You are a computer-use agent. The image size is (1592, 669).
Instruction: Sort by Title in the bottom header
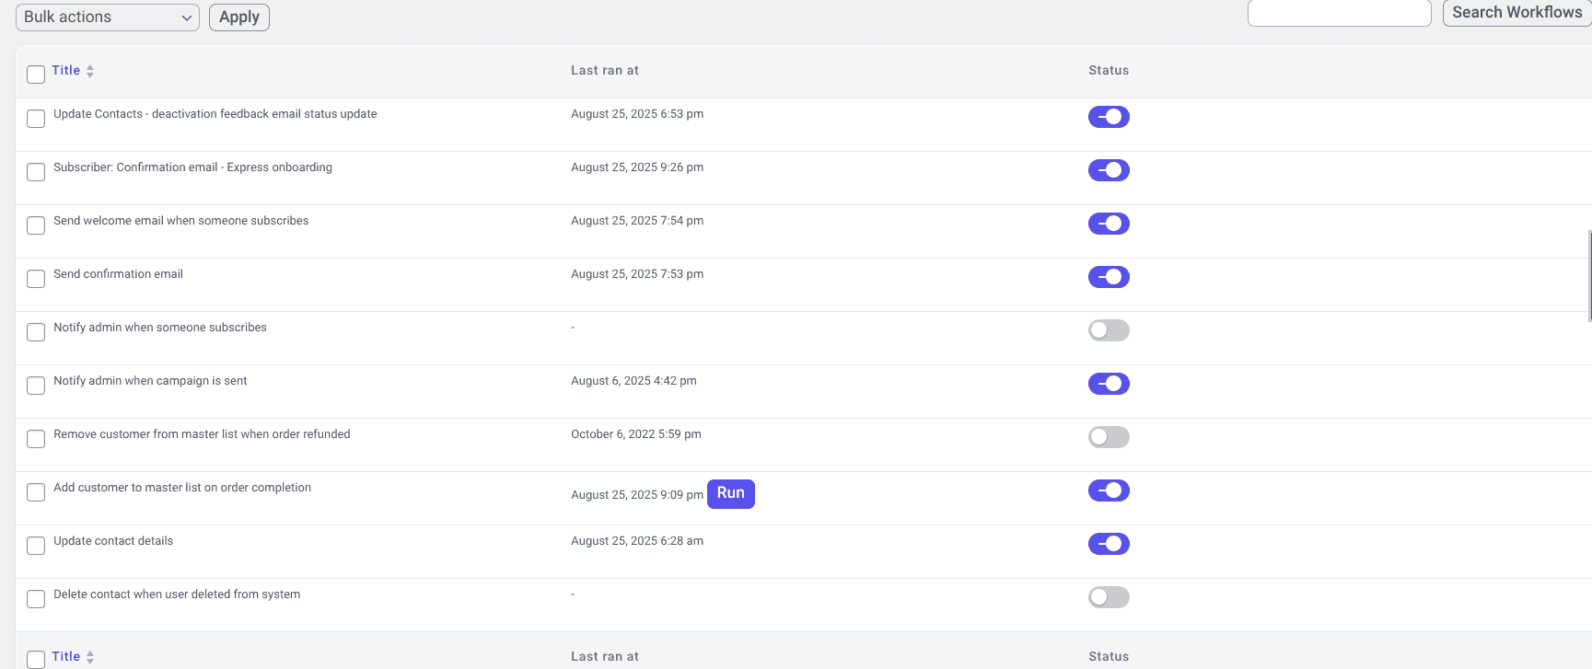[x=66, y=657]
